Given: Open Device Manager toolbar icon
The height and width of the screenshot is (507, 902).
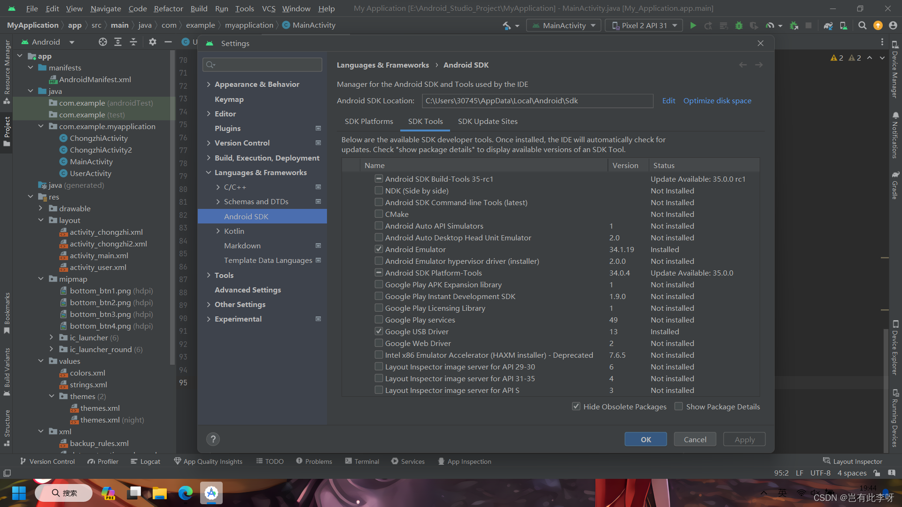Looking at the screenshot, I should pyautogui.click(x=844, y=26).
